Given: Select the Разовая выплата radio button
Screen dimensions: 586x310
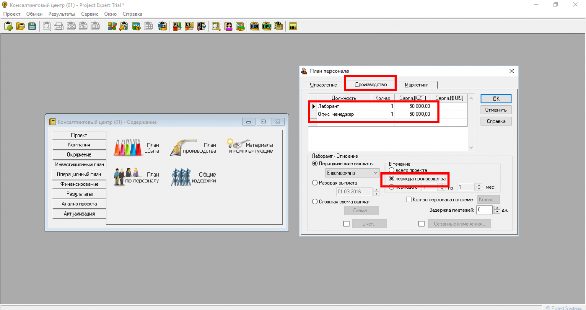Looking at the screenshot, I should point(315,183).
